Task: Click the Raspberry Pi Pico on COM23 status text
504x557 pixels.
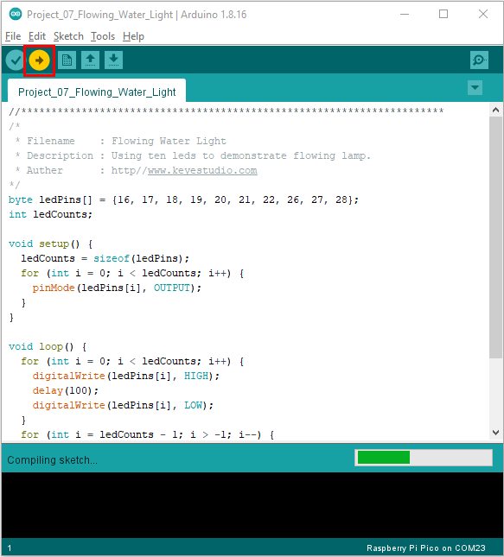Action: (425, 548)
